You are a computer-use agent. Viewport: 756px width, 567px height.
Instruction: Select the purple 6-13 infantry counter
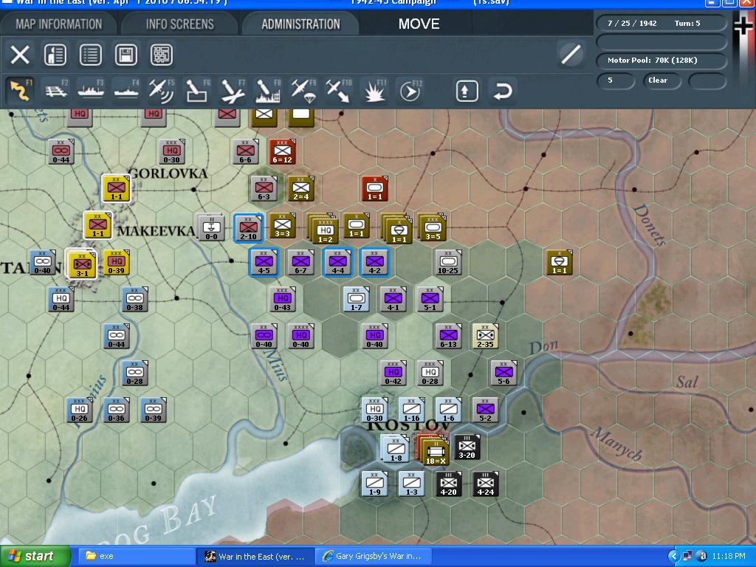(x=448, y=336)
